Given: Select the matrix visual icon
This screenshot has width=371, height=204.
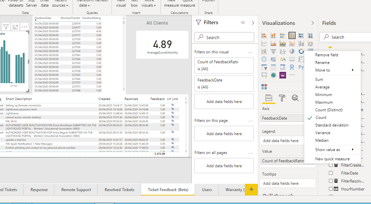Looking at the screenshot, I should [x=282, y=67].
